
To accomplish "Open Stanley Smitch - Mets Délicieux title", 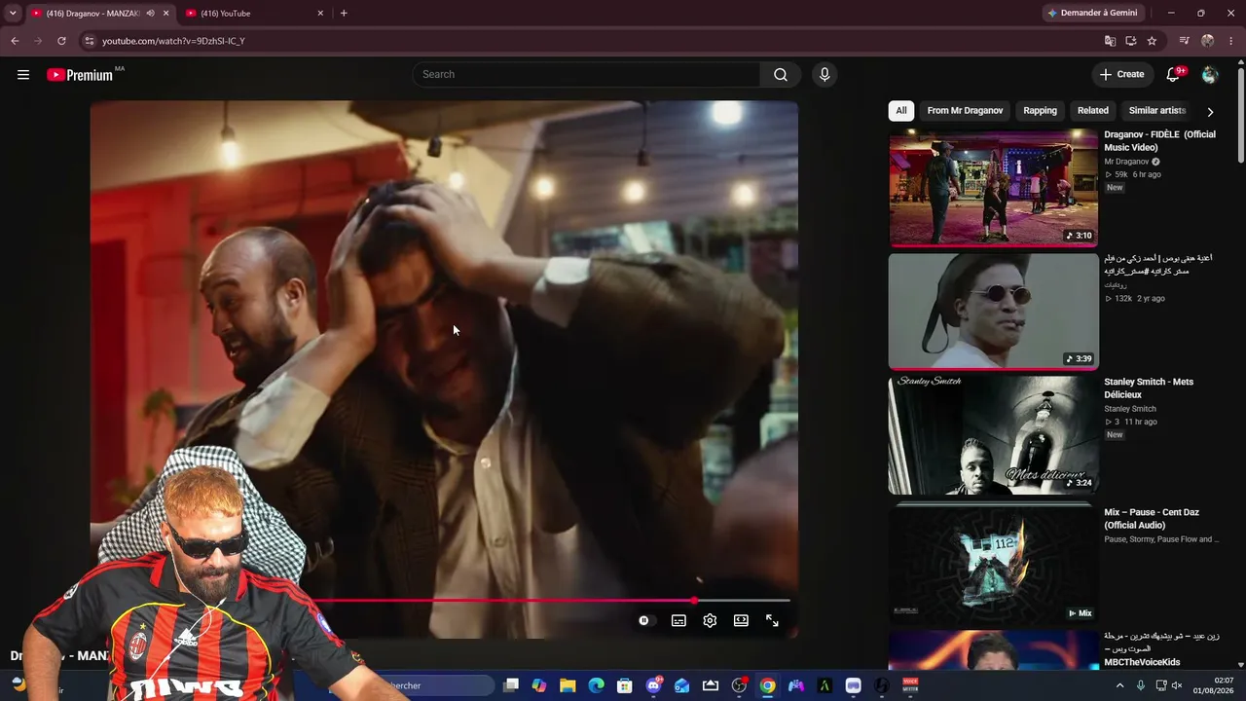I will tap(1149, 388).
